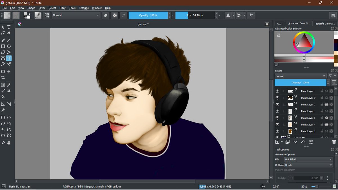Viewport: 338px width, 190px height.
Task: Duplicate the layer in Layers panel
Action: (x=288, y=142)
